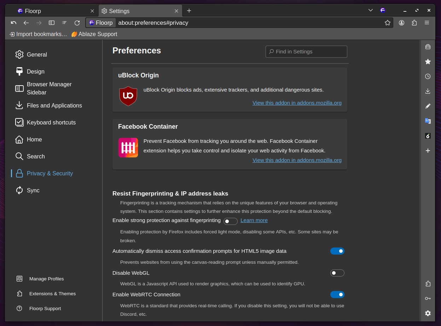The image size is (441, 326).
Task: Open the Notes pencil panel in the sidebar
Action: [428, 106]
